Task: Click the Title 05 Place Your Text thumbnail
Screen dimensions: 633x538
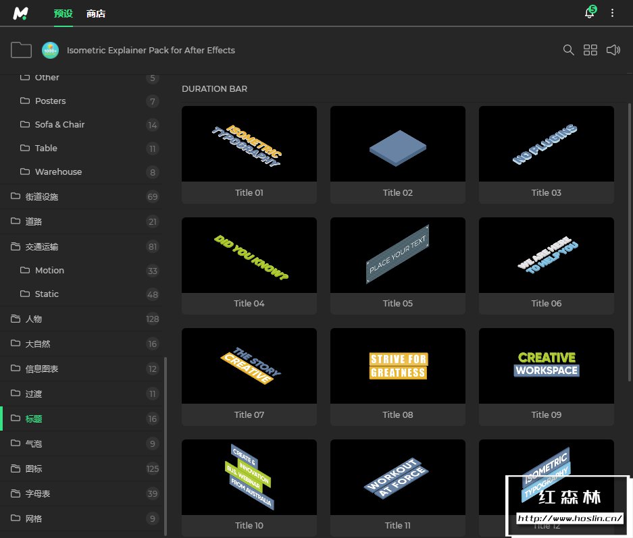Action: [398, 255]
